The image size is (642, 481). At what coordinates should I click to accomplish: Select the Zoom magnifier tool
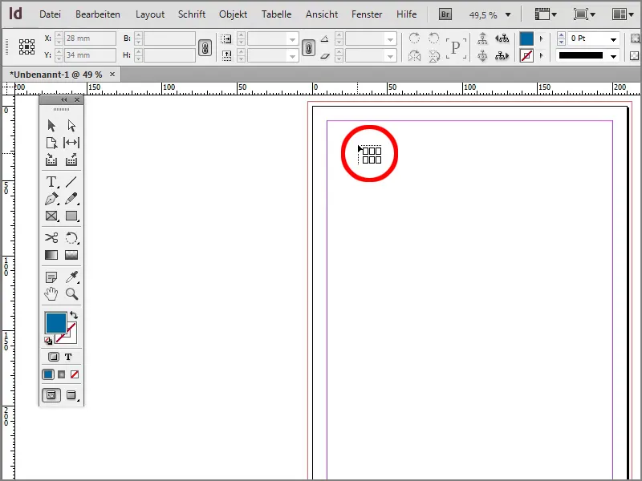(71, 294)
